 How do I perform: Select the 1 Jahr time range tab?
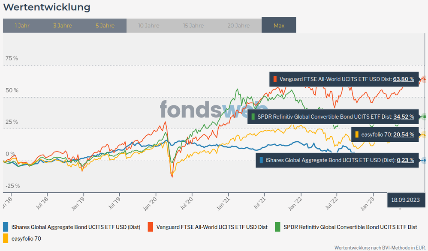pyautogui.click(x=22, y=26)
